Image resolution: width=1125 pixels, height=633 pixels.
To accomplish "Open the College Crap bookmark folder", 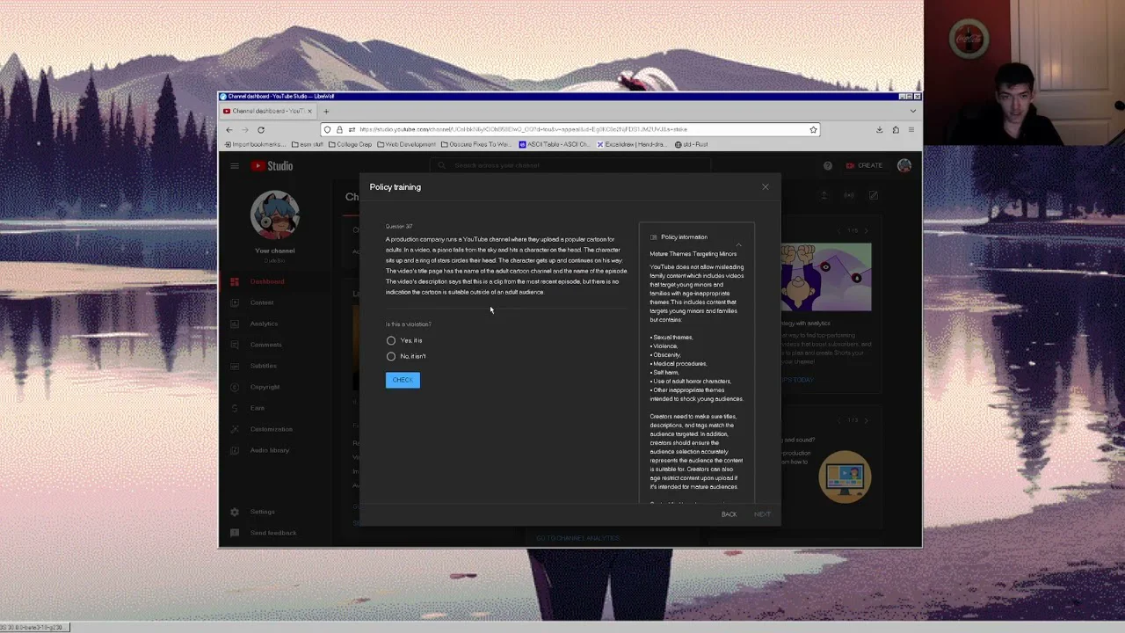I will click(x=350, y=144).
